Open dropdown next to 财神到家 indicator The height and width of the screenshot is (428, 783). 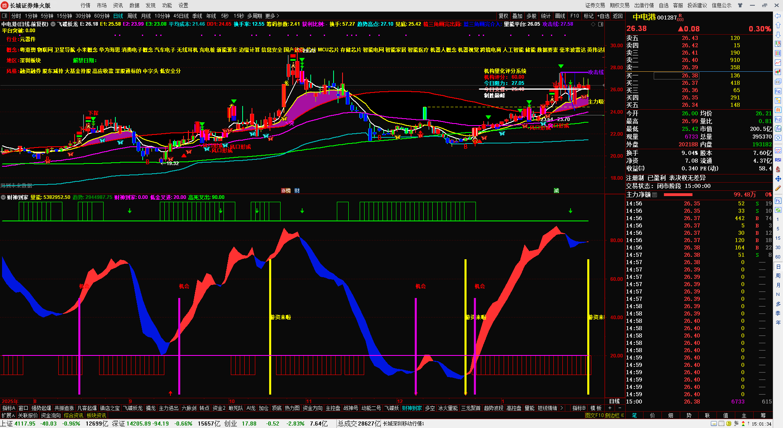point(3,197)
